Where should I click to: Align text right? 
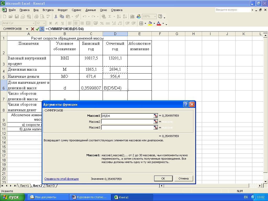click(x=82, y=23)
